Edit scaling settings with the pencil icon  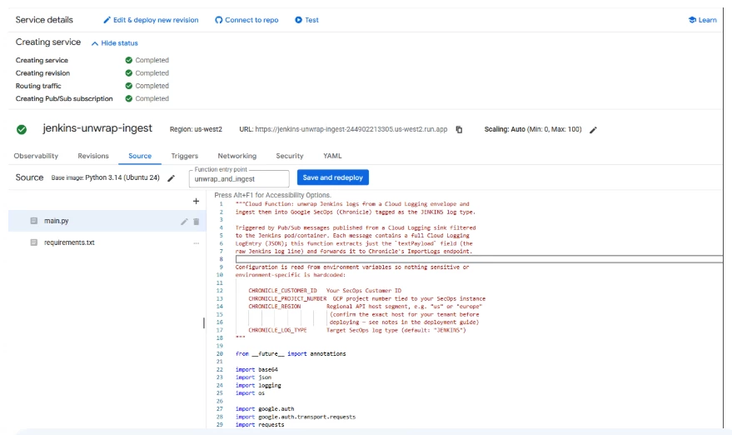(593, 130)
